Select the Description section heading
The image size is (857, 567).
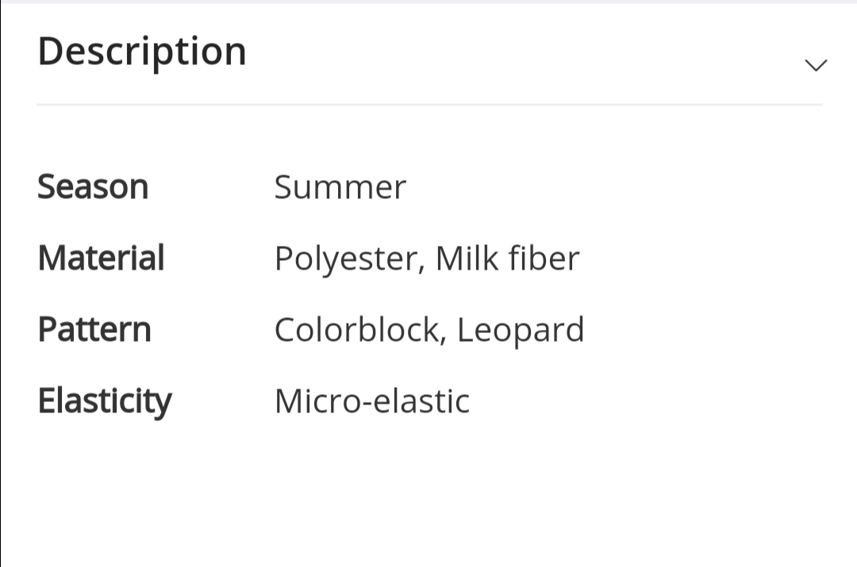(142, 52)
